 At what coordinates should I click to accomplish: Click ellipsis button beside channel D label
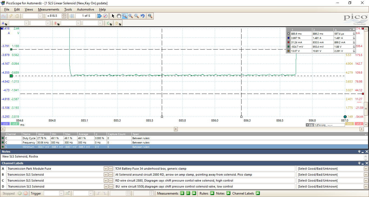click(111, 186)
